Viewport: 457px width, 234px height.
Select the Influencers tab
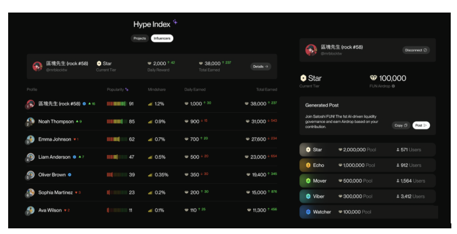point(162,38)
